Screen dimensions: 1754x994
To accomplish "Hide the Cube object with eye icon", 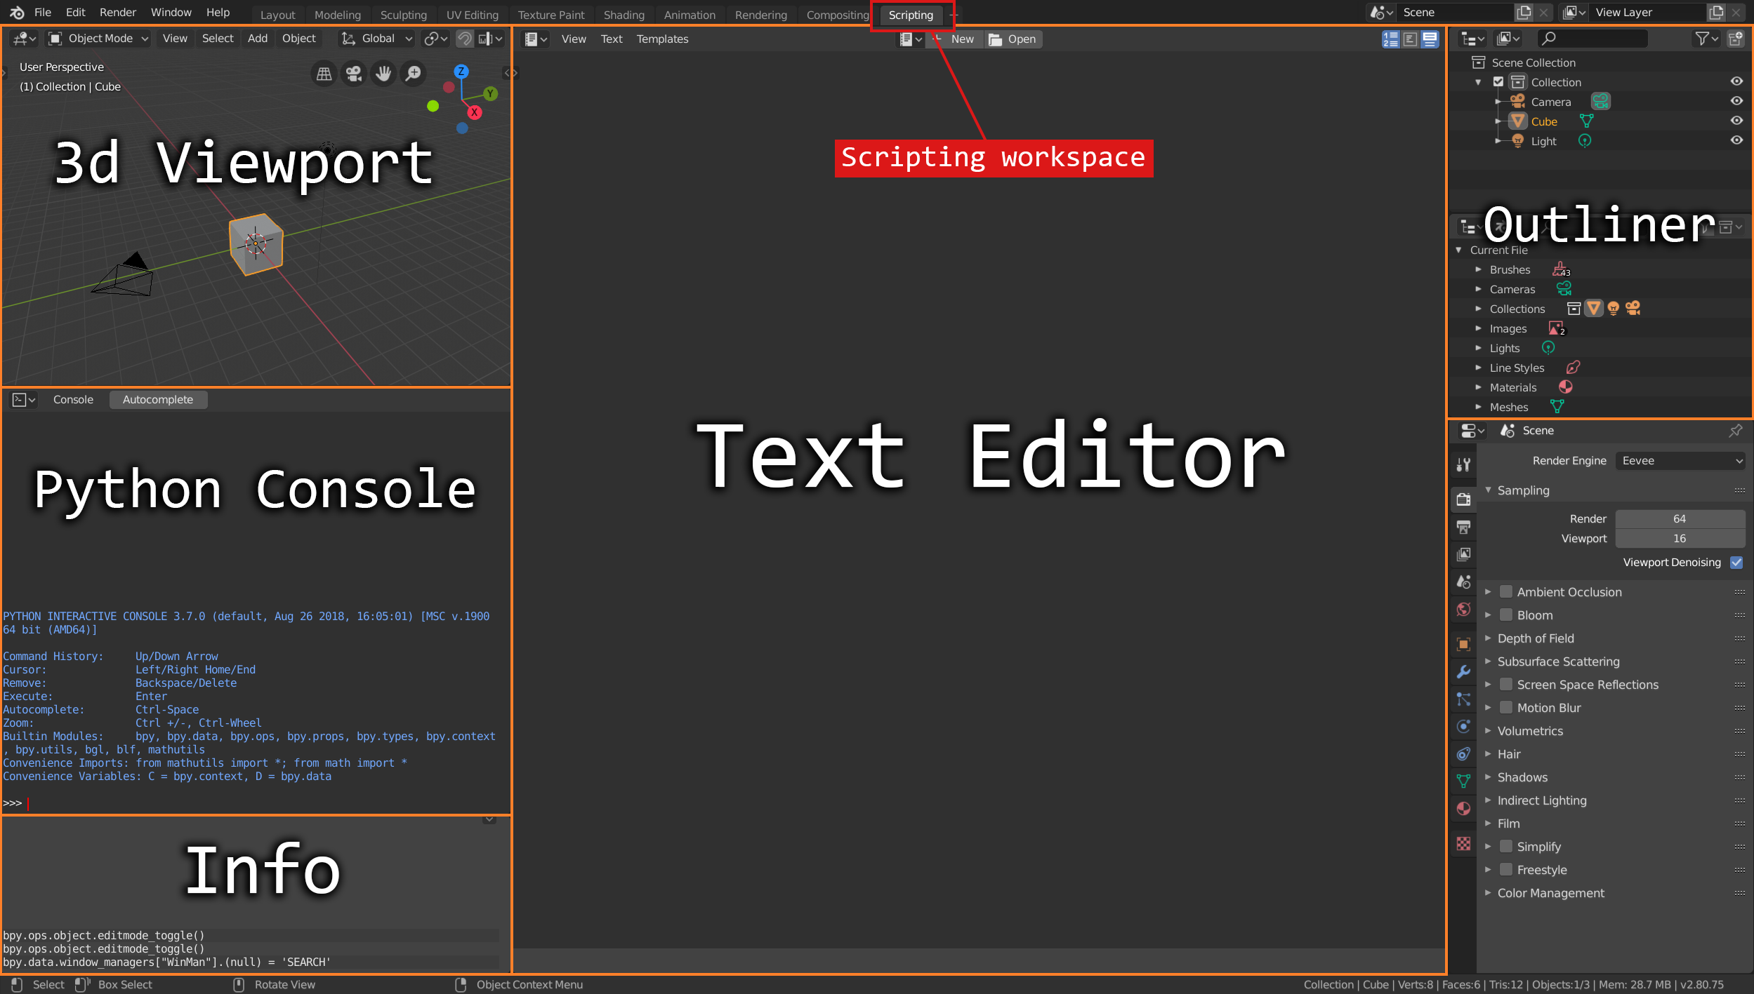I will [x=1736, y=121].
